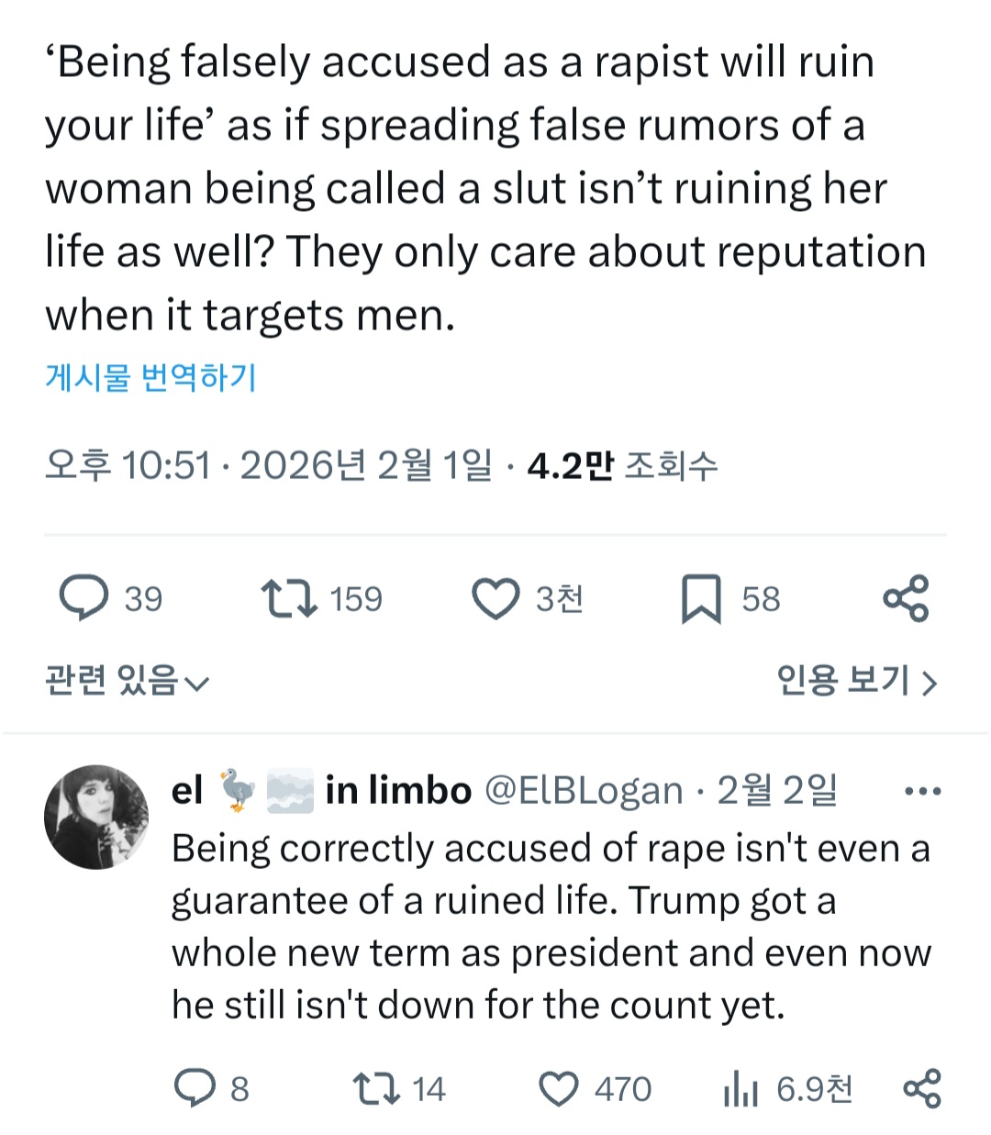This screenshot has height=1135, width=991.
Task: Share the main post
Action: point(906,599)
